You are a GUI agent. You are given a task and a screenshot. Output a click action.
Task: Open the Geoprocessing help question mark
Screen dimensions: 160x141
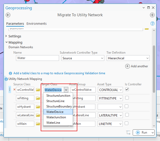pyautogui.click(x=153, y=23)
